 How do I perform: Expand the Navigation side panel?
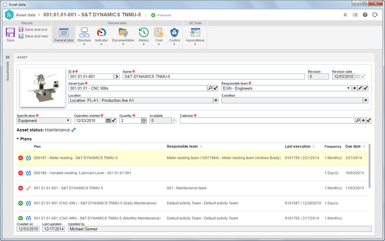(8, 57)
